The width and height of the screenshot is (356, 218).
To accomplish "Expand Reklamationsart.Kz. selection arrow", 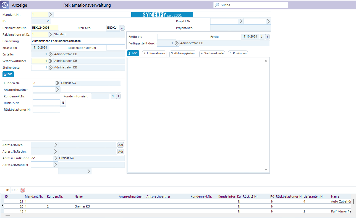I will point(51,34).
